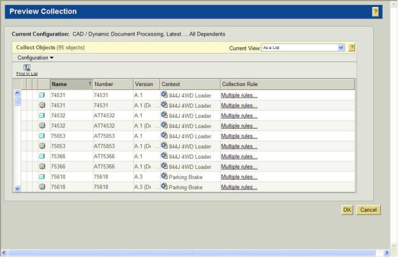Click the CAD document icon of row 74532
Screen dimensions: 398x257
pos(42,115)
